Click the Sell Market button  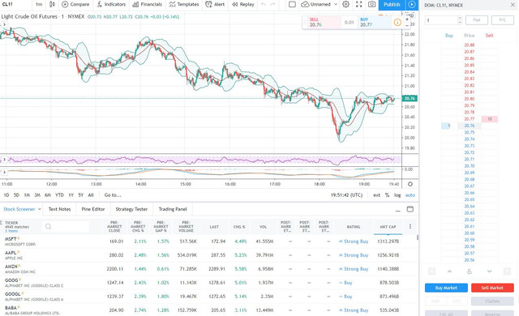click(x=492, y=288)
